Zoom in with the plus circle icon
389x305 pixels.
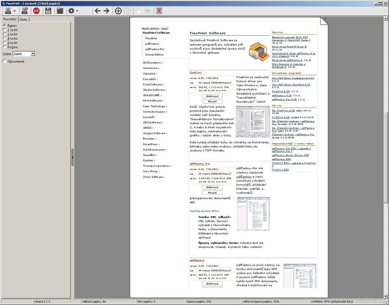tap(118, 11)
